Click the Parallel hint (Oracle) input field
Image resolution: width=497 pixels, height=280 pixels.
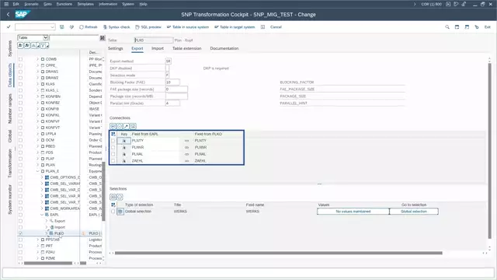[x=172, y=103]
